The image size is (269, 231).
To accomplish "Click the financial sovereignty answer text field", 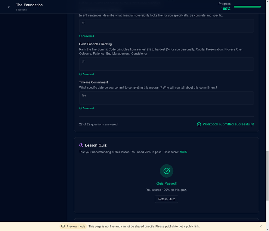I will (x=166, y=26).
